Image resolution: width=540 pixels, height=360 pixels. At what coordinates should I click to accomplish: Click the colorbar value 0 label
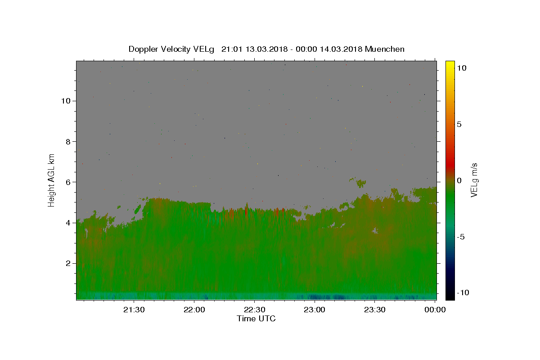459,180
